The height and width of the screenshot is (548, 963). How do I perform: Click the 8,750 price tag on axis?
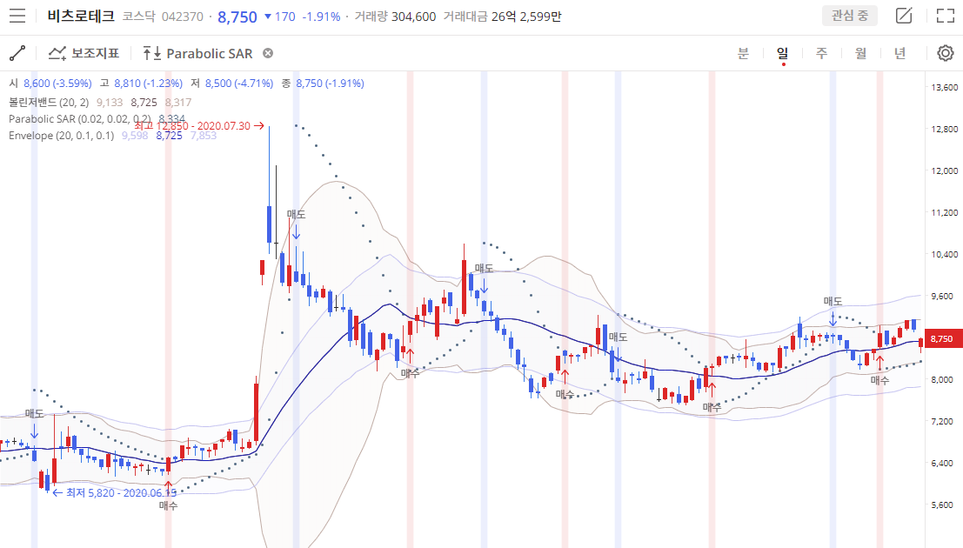click(x=941, y=339)
